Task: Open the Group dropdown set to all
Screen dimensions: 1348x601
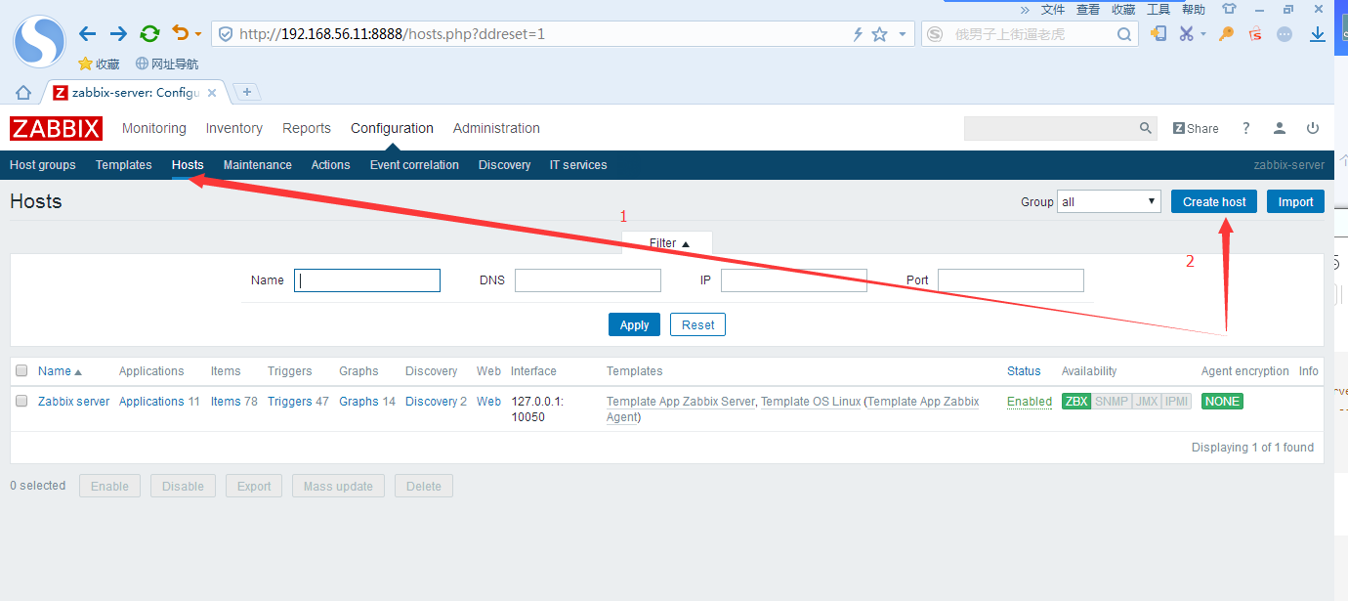Action: click(x=1109, y=201)
